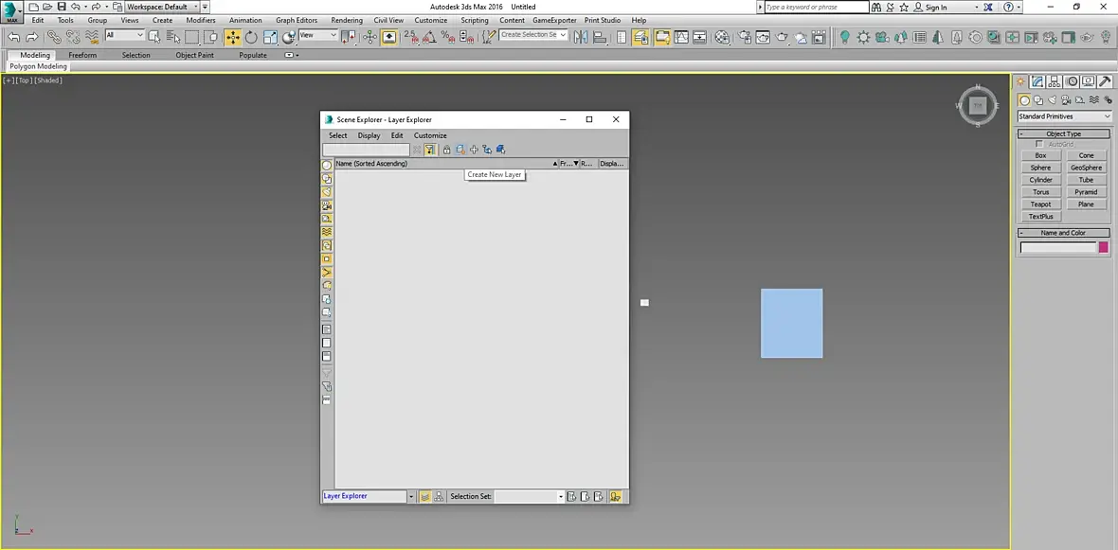This screenshot has height=550, width=1118.
Task: Click the Select and Link chain icon
Action: pyautogui.click(x=54, y=37)
